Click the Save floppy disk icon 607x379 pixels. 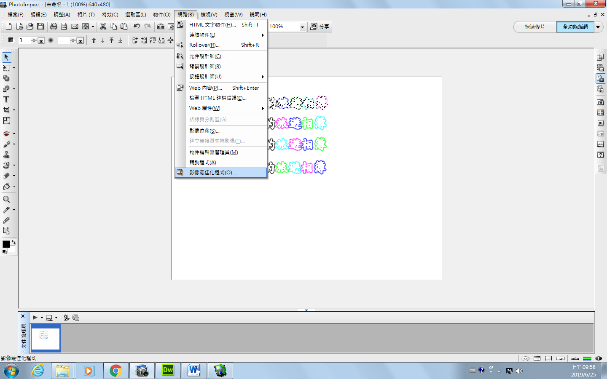40,27
